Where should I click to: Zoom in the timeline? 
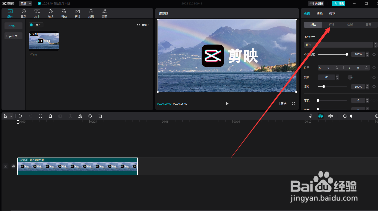pos(377,116)
